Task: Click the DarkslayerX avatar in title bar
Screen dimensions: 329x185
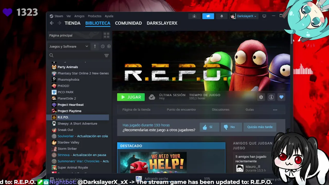Action: 233,16
